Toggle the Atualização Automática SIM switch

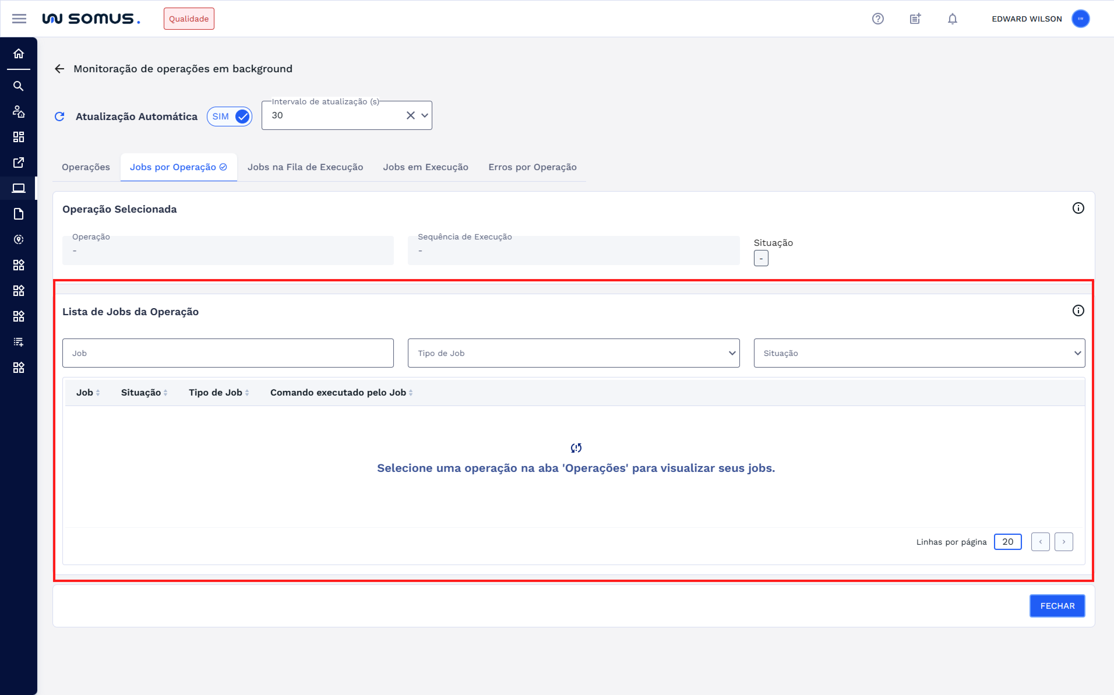pos(229,117)
